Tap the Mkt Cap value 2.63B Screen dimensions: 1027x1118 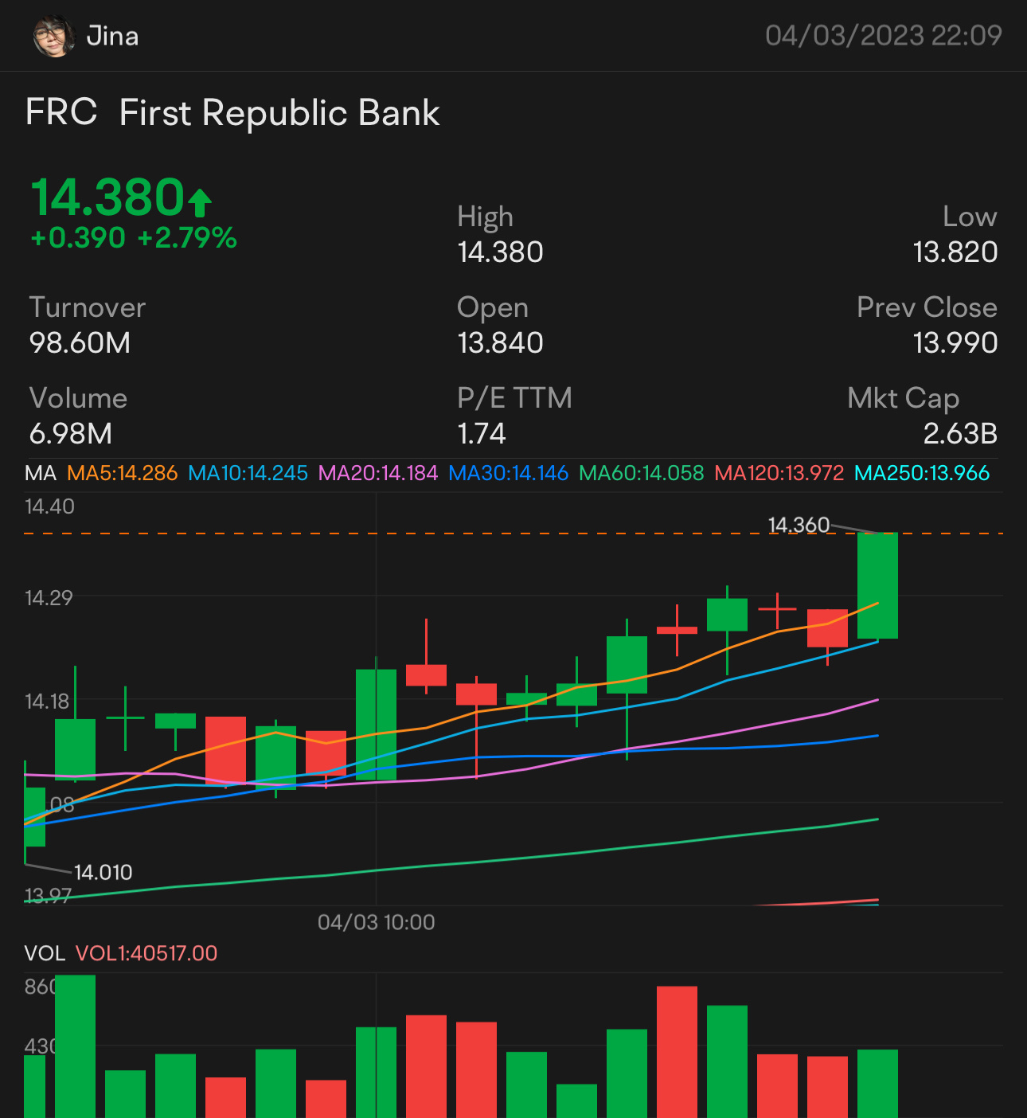[960, 434]
